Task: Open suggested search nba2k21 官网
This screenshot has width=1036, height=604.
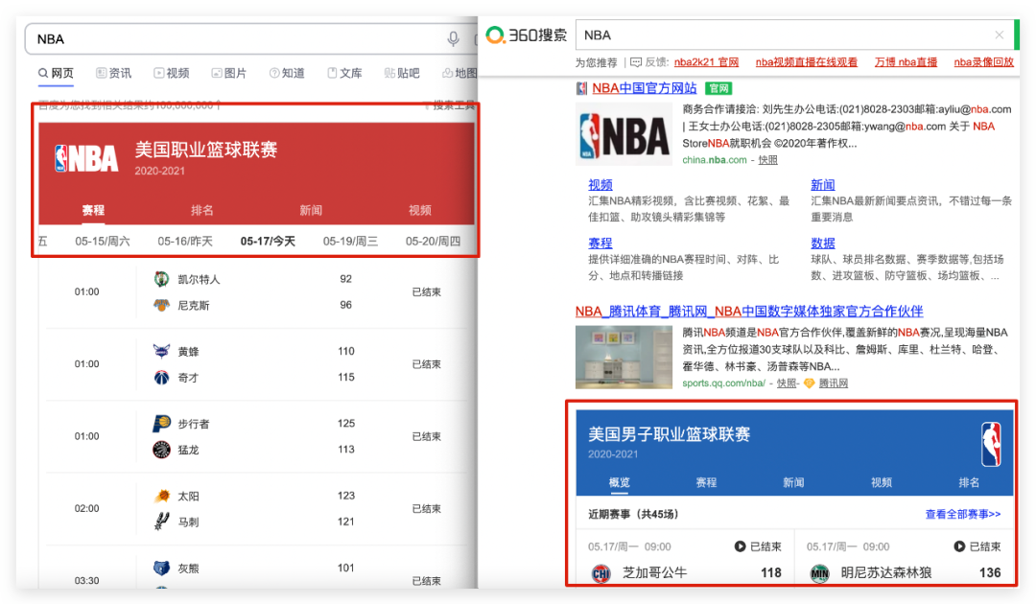Action: point(706,62)
